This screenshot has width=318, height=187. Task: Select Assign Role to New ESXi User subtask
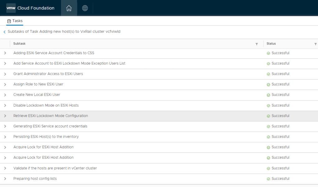(38, 84)
